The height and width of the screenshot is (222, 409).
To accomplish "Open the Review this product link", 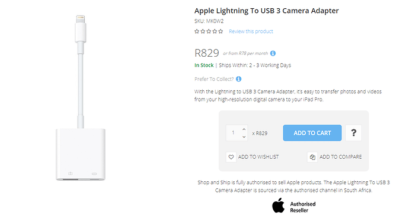I will pos(251,31).
